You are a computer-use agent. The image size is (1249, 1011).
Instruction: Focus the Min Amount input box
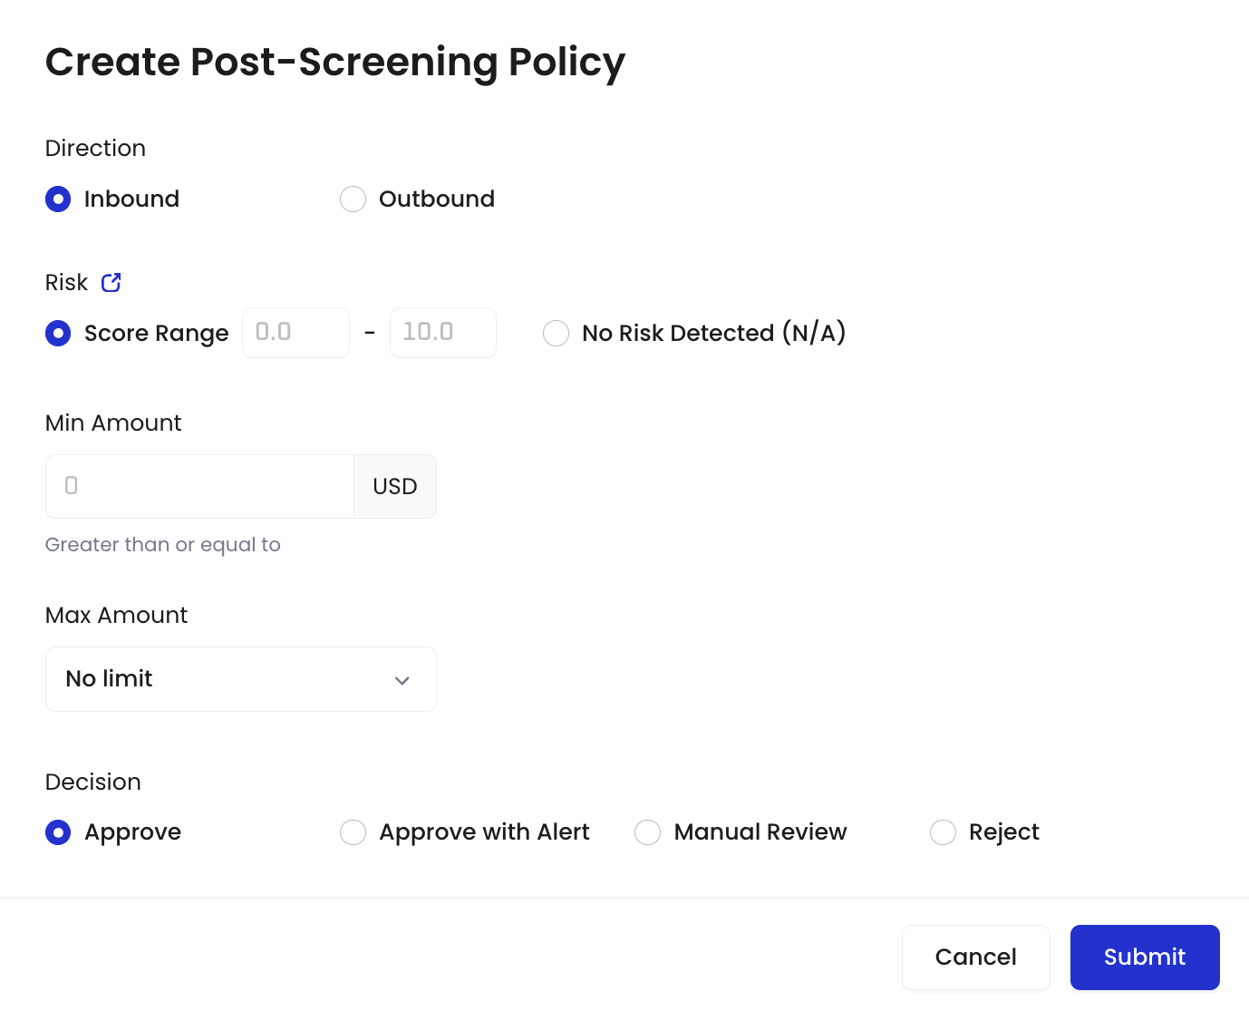199,487
